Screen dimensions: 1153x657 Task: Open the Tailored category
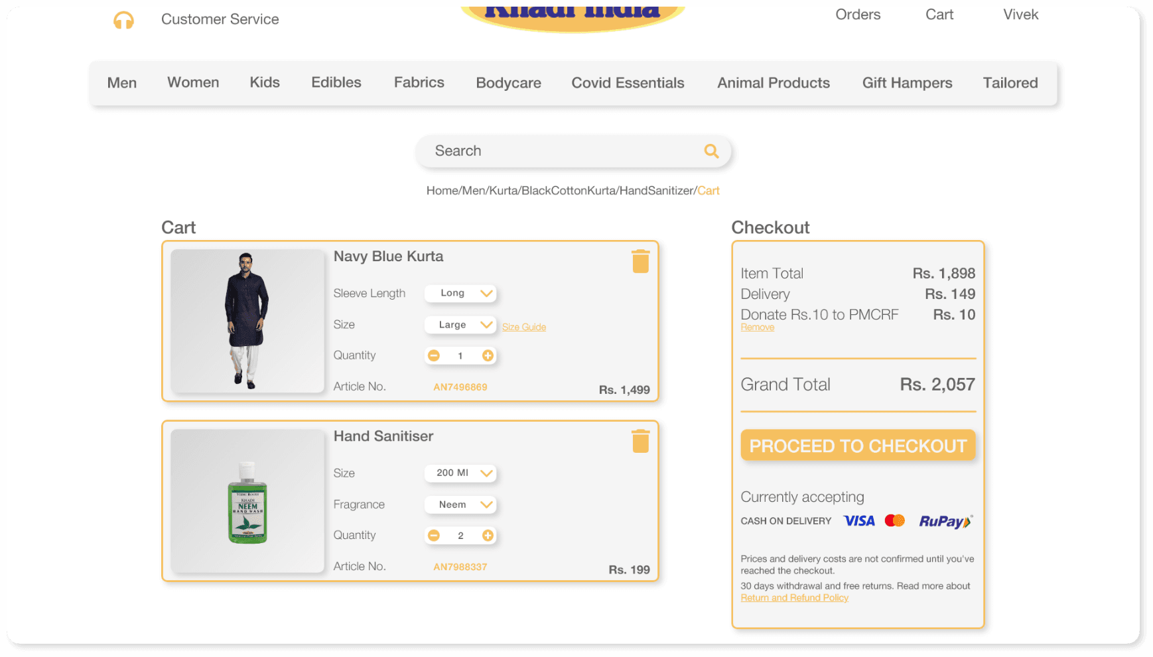[1010, 83]
